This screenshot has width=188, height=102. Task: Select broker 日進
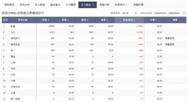(x=13, y=93)
